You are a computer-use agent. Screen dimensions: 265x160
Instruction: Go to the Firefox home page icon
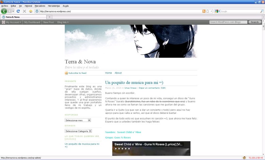coord(31,11)
